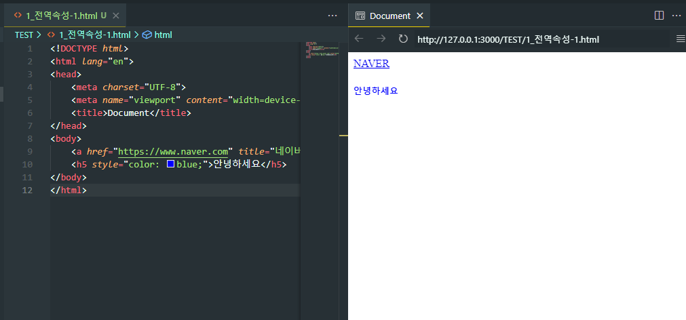686x320 pixels.
Task: Click the title Document text in code
Action: (129, 113)
